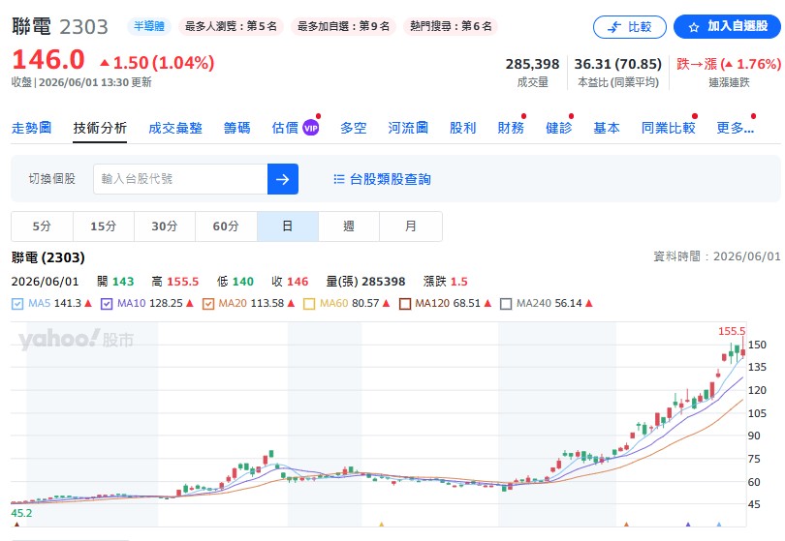This screenshot has height=541, width=785.
Task: Select the 技術分析 tab
Action: point(100,128)
